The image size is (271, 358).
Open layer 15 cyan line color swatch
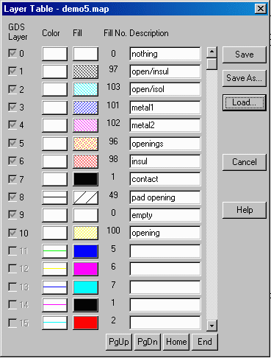click(54, 323)
